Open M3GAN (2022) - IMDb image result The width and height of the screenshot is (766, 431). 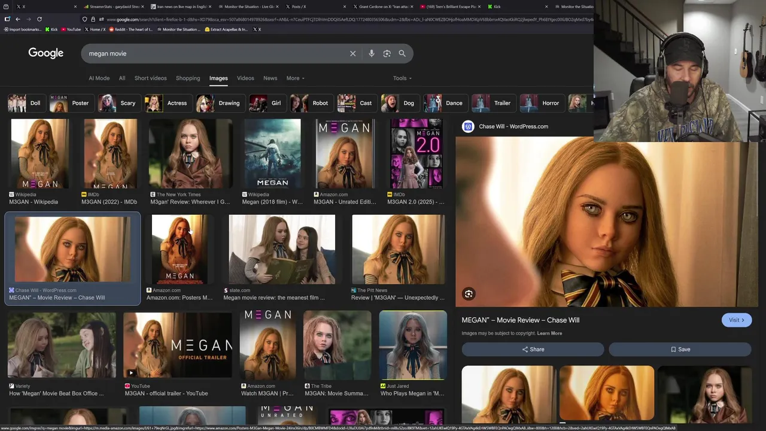(110, 154)
